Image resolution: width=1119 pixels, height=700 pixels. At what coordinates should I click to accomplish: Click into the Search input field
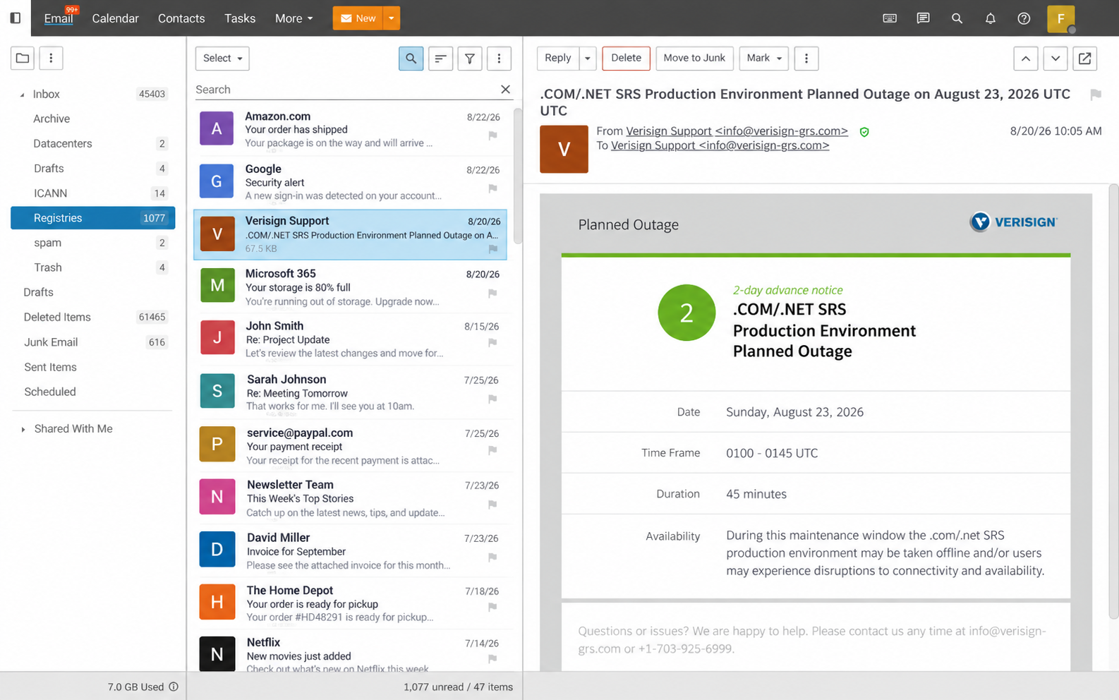[x=345, y=90]
